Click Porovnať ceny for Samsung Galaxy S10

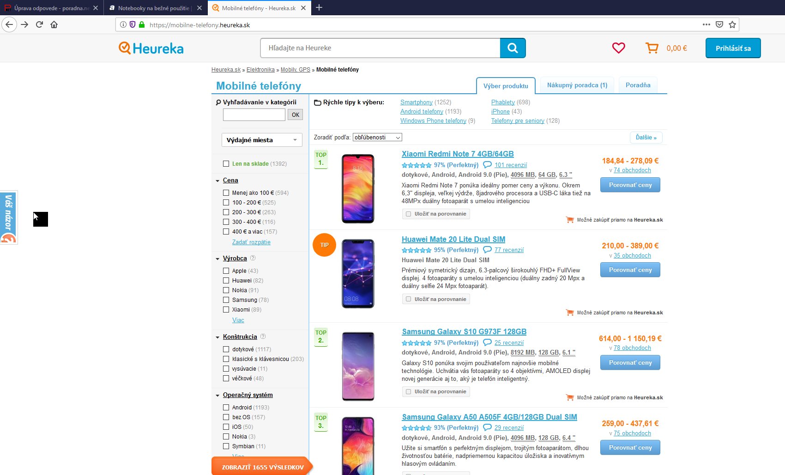click(630, 362)
